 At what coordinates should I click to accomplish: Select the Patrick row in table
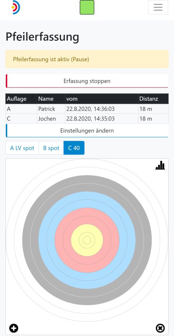87,109
